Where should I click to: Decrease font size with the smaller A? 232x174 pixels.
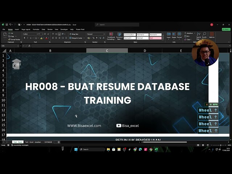(48, 34)
